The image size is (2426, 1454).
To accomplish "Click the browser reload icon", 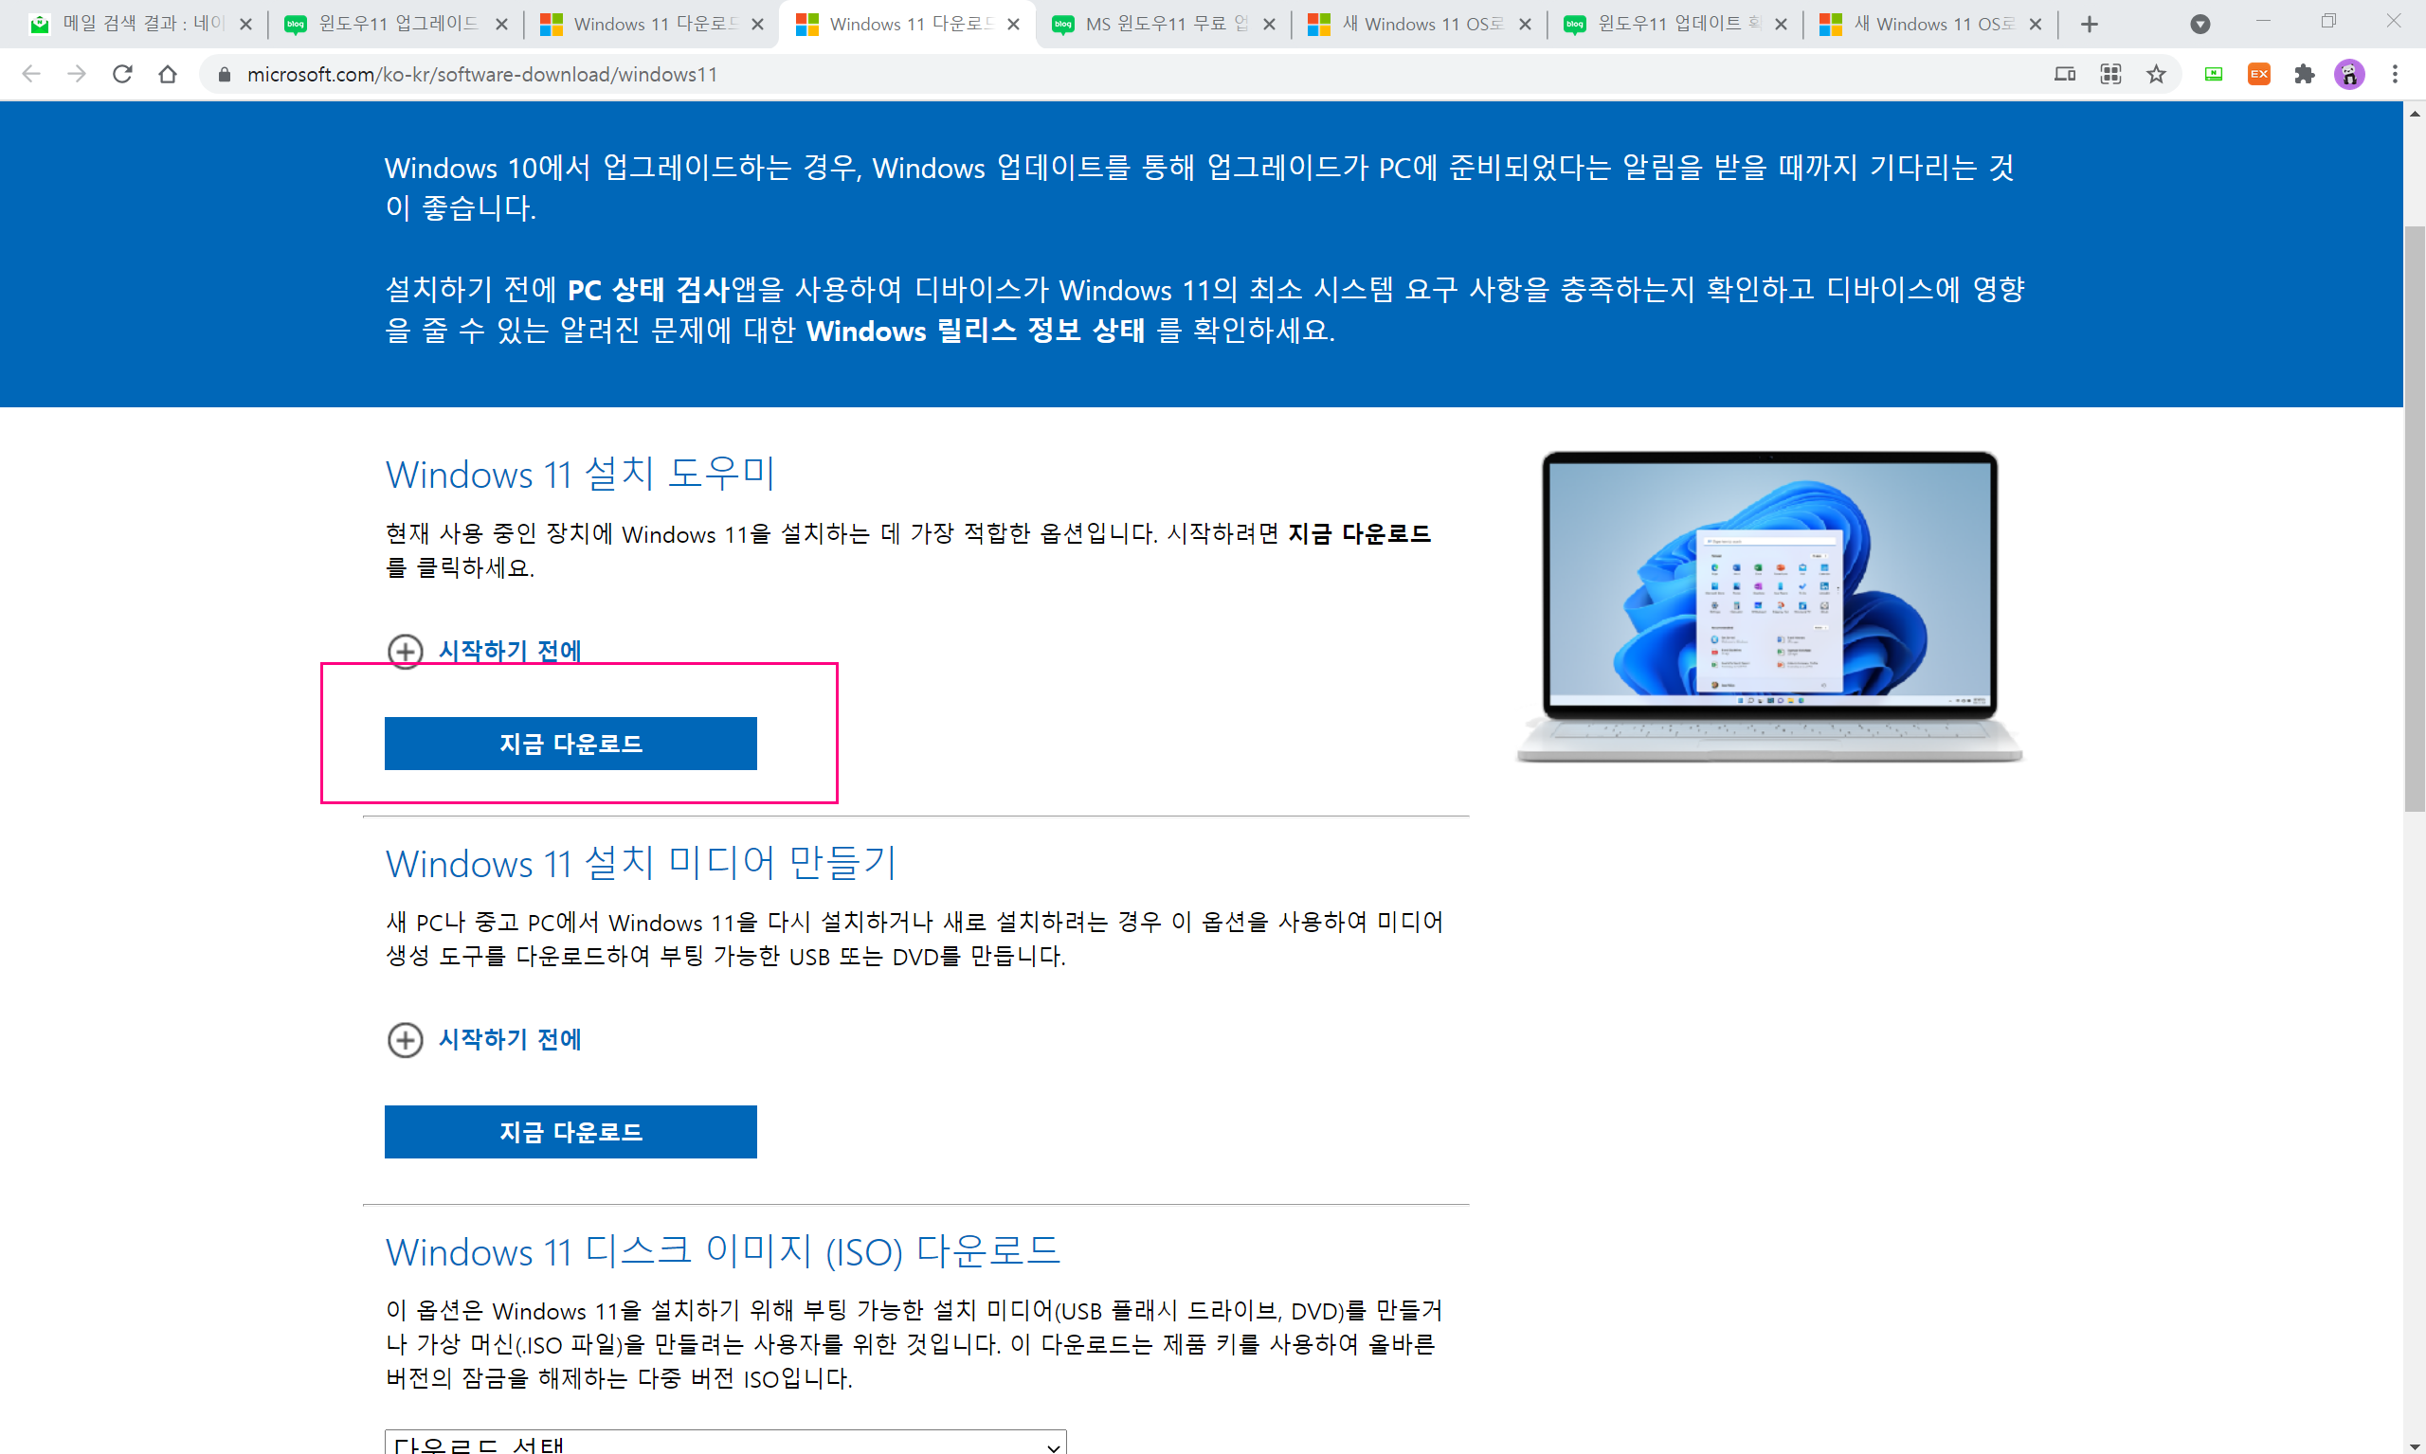I will click(122, 75).
